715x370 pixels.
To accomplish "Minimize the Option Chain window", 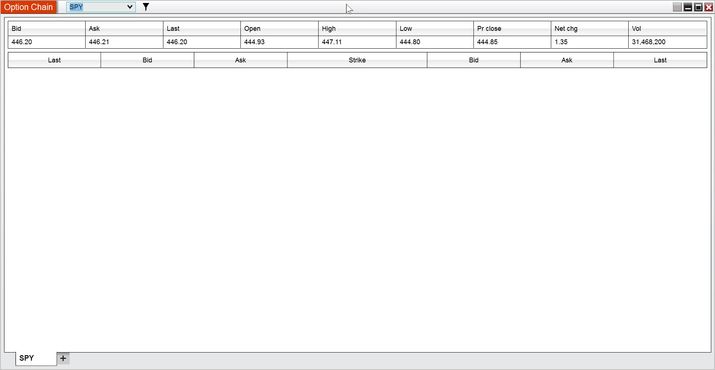I will click(688, 7).
